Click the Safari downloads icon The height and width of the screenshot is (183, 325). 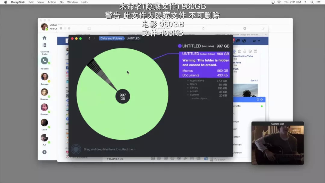click(245, 28)
